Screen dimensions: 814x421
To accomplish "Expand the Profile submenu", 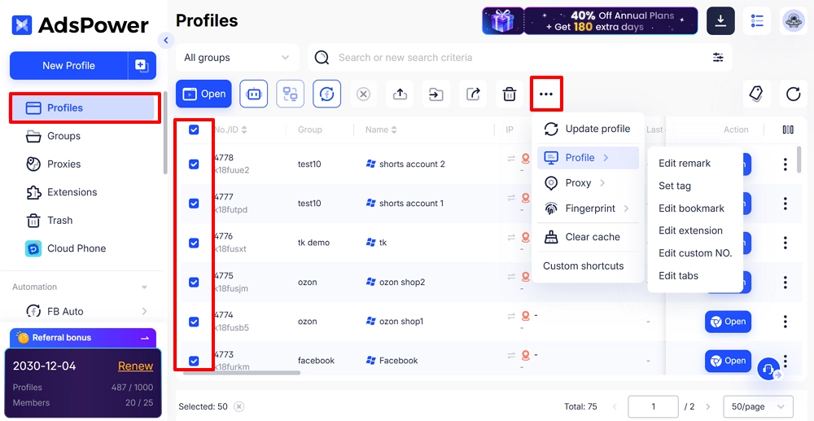I will [x=588, y=157].
